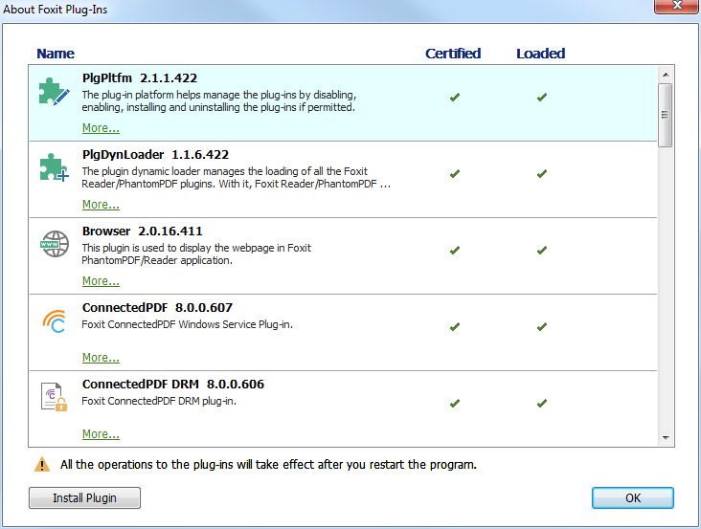
Task: Click the Browser plugin's Loaded check mark
Action: click(542, 250)
